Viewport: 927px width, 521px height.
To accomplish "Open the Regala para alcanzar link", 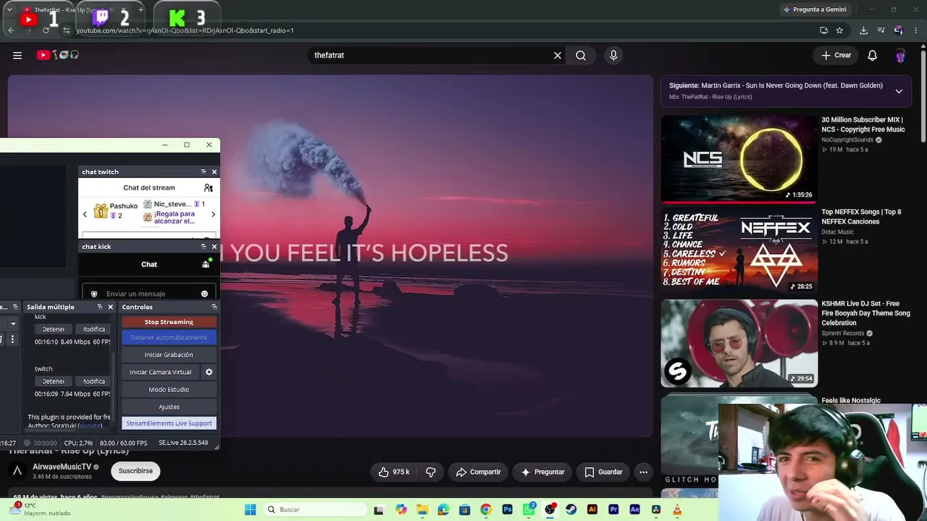I will point(174,217).
